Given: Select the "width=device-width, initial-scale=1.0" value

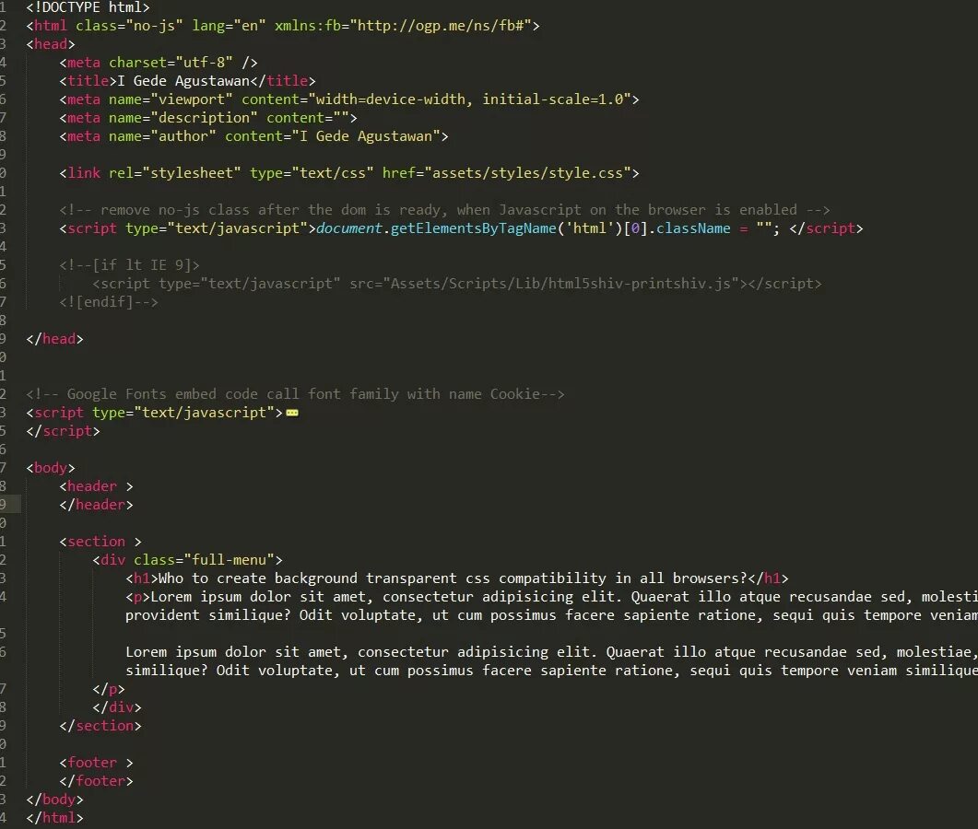Looking at the screenshot, I should coord(470,99).
